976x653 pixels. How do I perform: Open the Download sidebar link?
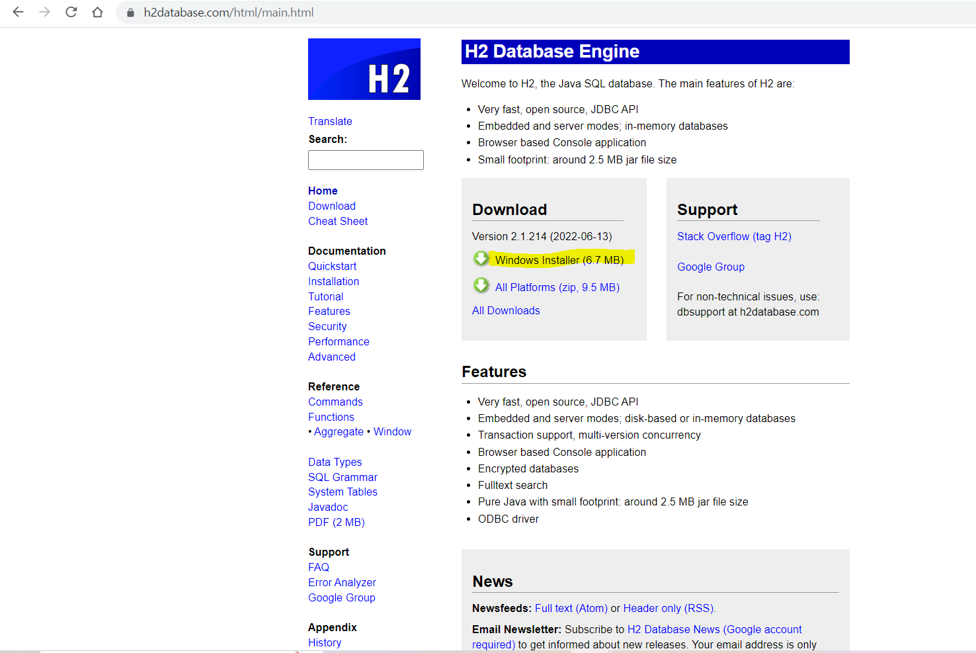click(x=332, y=206)
